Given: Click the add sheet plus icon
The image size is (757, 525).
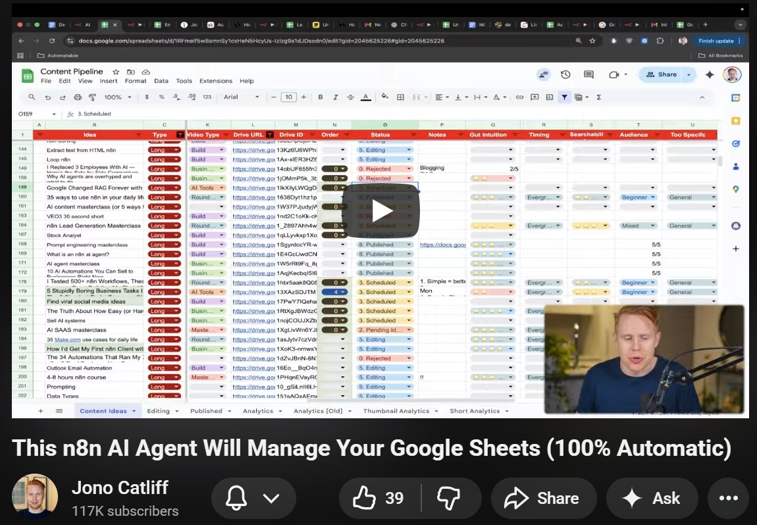Looking at the screenshot, I should tap(41, 411).
